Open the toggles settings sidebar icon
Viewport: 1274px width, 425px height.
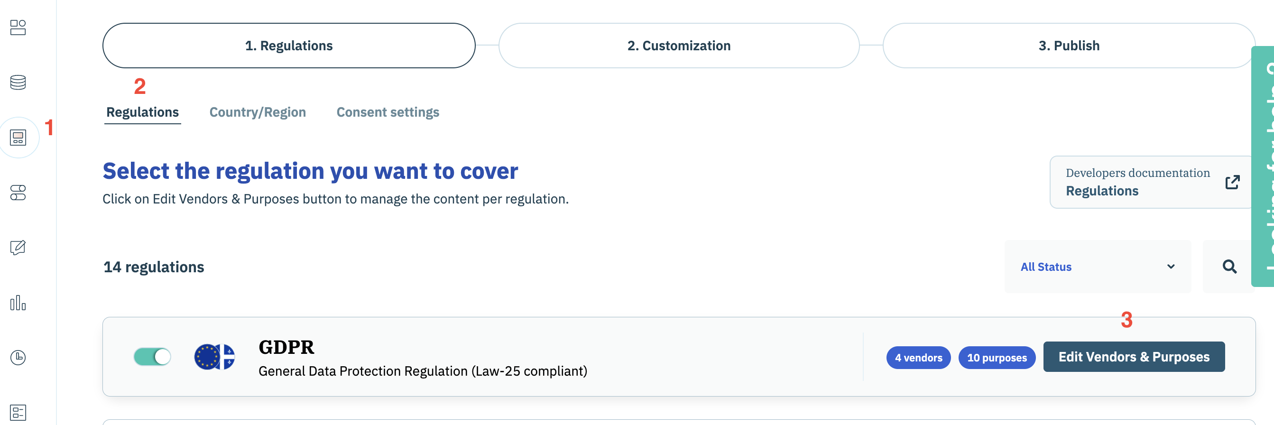tap(18, 193)
